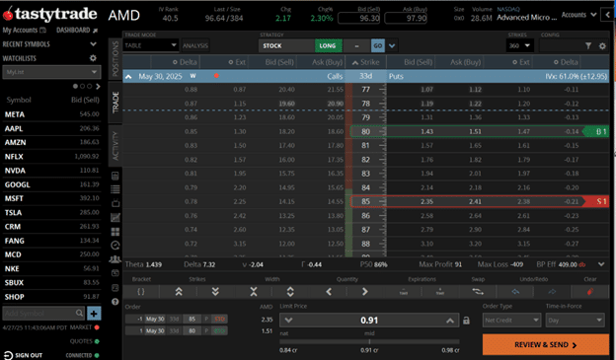Go to next watchlist column page arrow
The image size is (616, 360).
pos(98,86)
